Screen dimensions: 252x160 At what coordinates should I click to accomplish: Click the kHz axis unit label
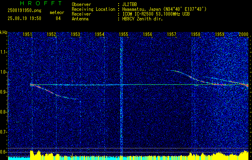[x=4, y=32]
